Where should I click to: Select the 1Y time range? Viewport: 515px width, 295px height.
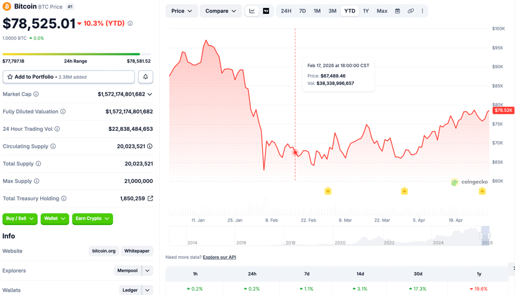pyautogui.click(x=366, y=11)
